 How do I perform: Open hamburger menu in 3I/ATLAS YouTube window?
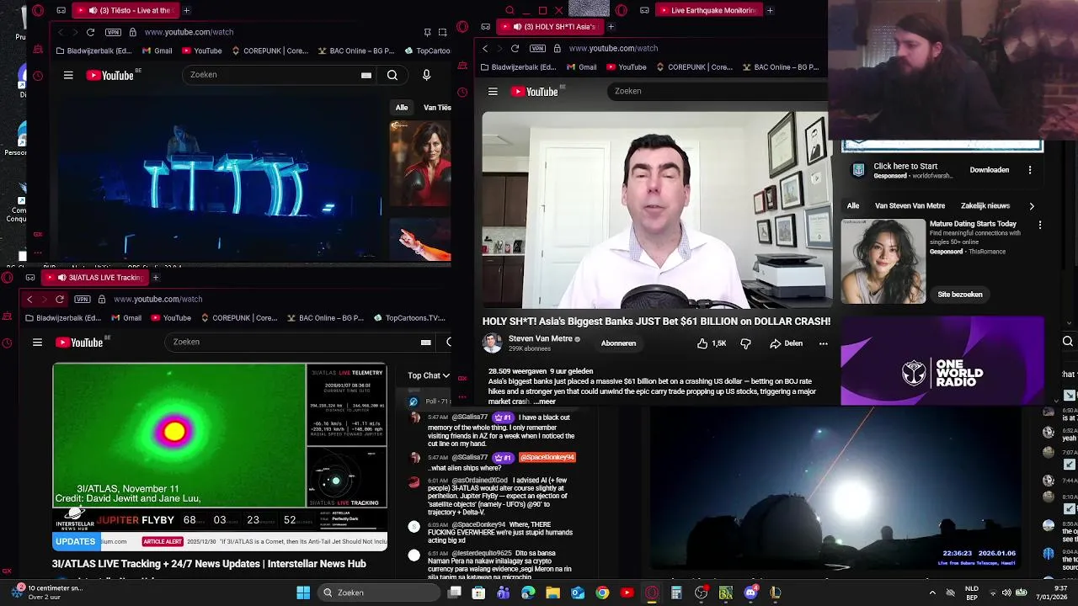[37, 342]
